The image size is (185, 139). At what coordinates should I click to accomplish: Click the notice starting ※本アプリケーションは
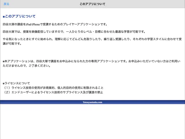click(x=91, y=63)
